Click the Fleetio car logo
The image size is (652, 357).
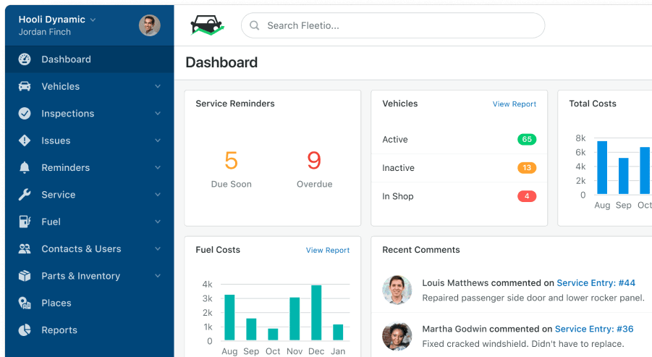[207, 25]
